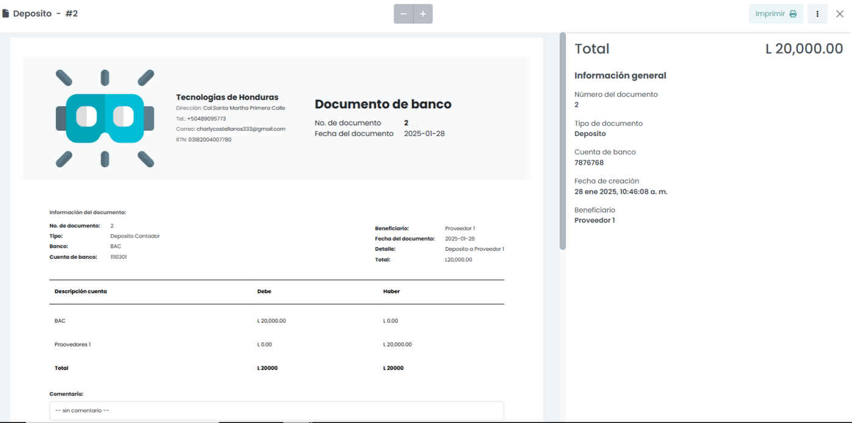Click the document preview vertical scrollbar
This screenshot has height=423, width=852.
563,140
